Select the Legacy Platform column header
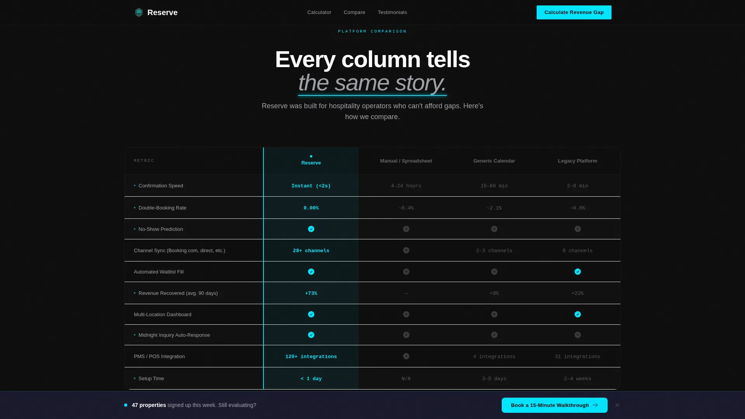The width and height of the screenshot is (745, 419). [x=577, y=161]
